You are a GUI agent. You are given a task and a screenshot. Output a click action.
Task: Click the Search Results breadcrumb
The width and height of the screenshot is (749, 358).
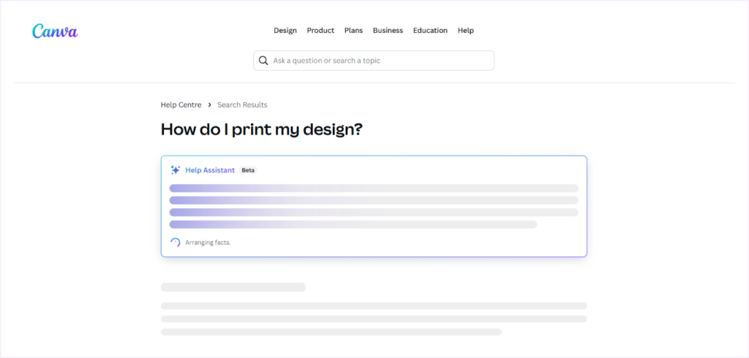[242, 105]
